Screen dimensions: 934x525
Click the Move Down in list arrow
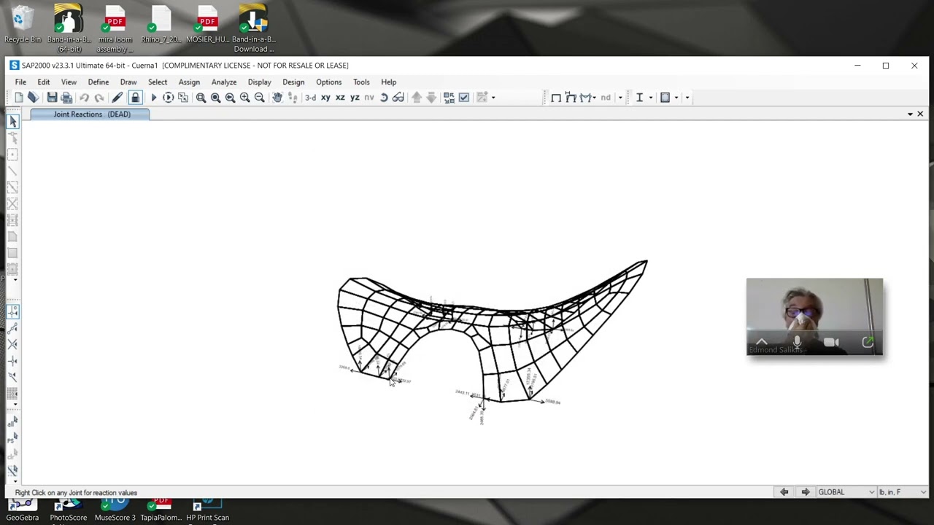[431, 97]
